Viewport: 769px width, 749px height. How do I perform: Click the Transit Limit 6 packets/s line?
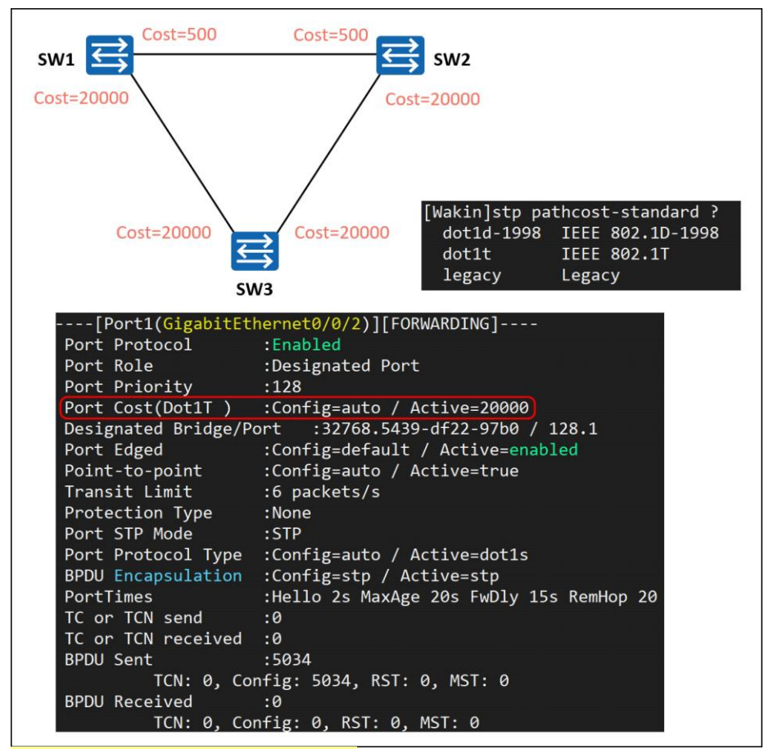pos(222,492)
